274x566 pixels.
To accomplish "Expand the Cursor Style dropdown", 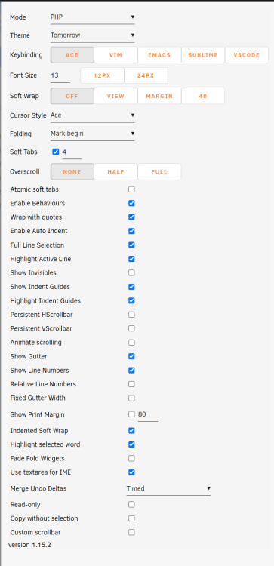I will tap(92, 115).
